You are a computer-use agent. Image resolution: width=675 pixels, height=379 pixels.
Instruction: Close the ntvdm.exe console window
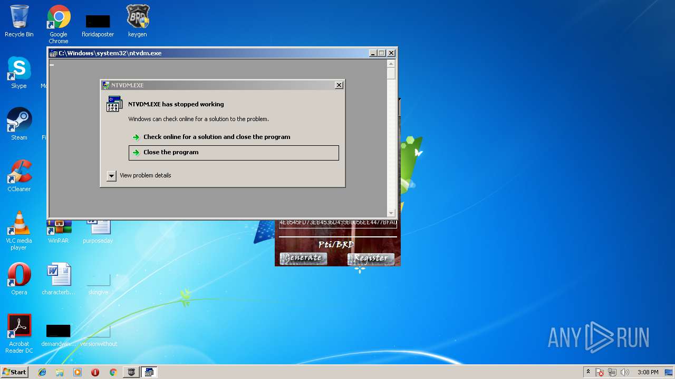(391, 53)
